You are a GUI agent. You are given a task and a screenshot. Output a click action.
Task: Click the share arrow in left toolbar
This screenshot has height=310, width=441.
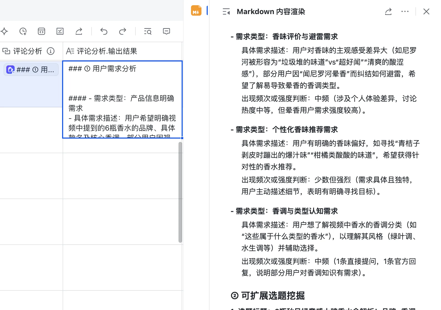click(79, 32)
